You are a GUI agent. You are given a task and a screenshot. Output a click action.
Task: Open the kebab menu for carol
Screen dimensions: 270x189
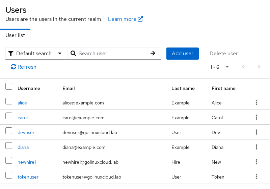pos(256,117)
